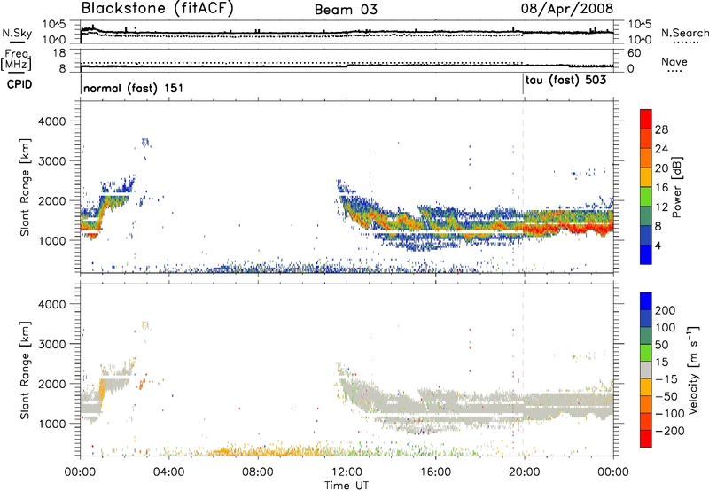Viewport: 709px width, 491px height.
Task: Click the '12:00' time axis label
Action: pyautogui.click(x=347, y=472)
